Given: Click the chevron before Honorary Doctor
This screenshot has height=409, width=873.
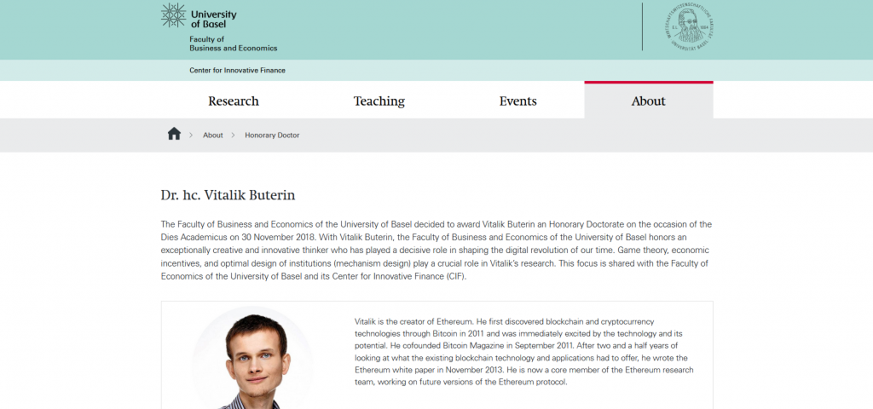Looking at the screenshot, I should (x=234, y=135).
